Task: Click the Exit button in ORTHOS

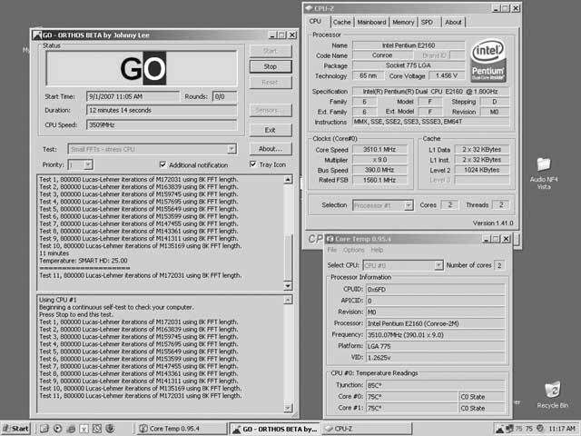Action: point(271,130)
